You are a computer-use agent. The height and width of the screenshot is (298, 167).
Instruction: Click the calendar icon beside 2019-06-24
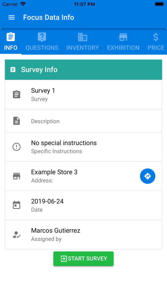[16, 205]
